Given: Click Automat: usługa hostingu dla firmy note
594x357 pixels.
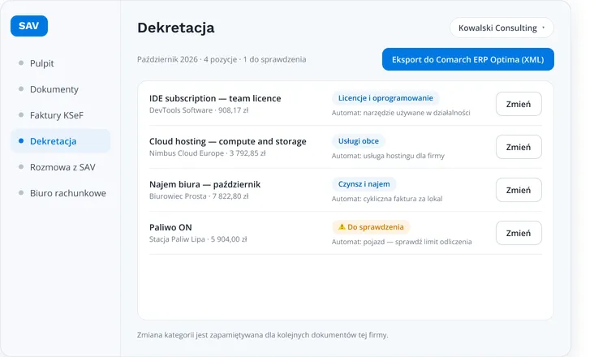Looking at the screenshot, I should tap(389, 156).
